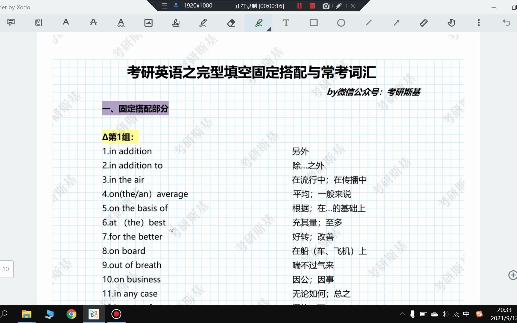The width and height of the screenshot is (517, 323).
Task: Click the phrase '6.at (the) best'
Action: click(x=134, y=223)
